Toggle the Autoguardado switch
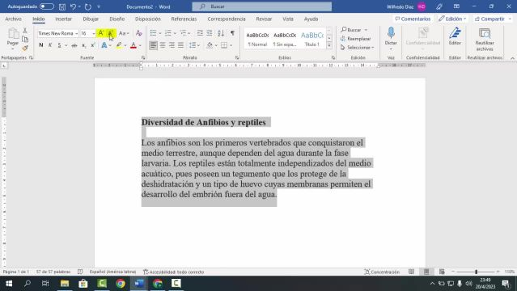This screenshot has width=517, height=291. pos(47,6)
